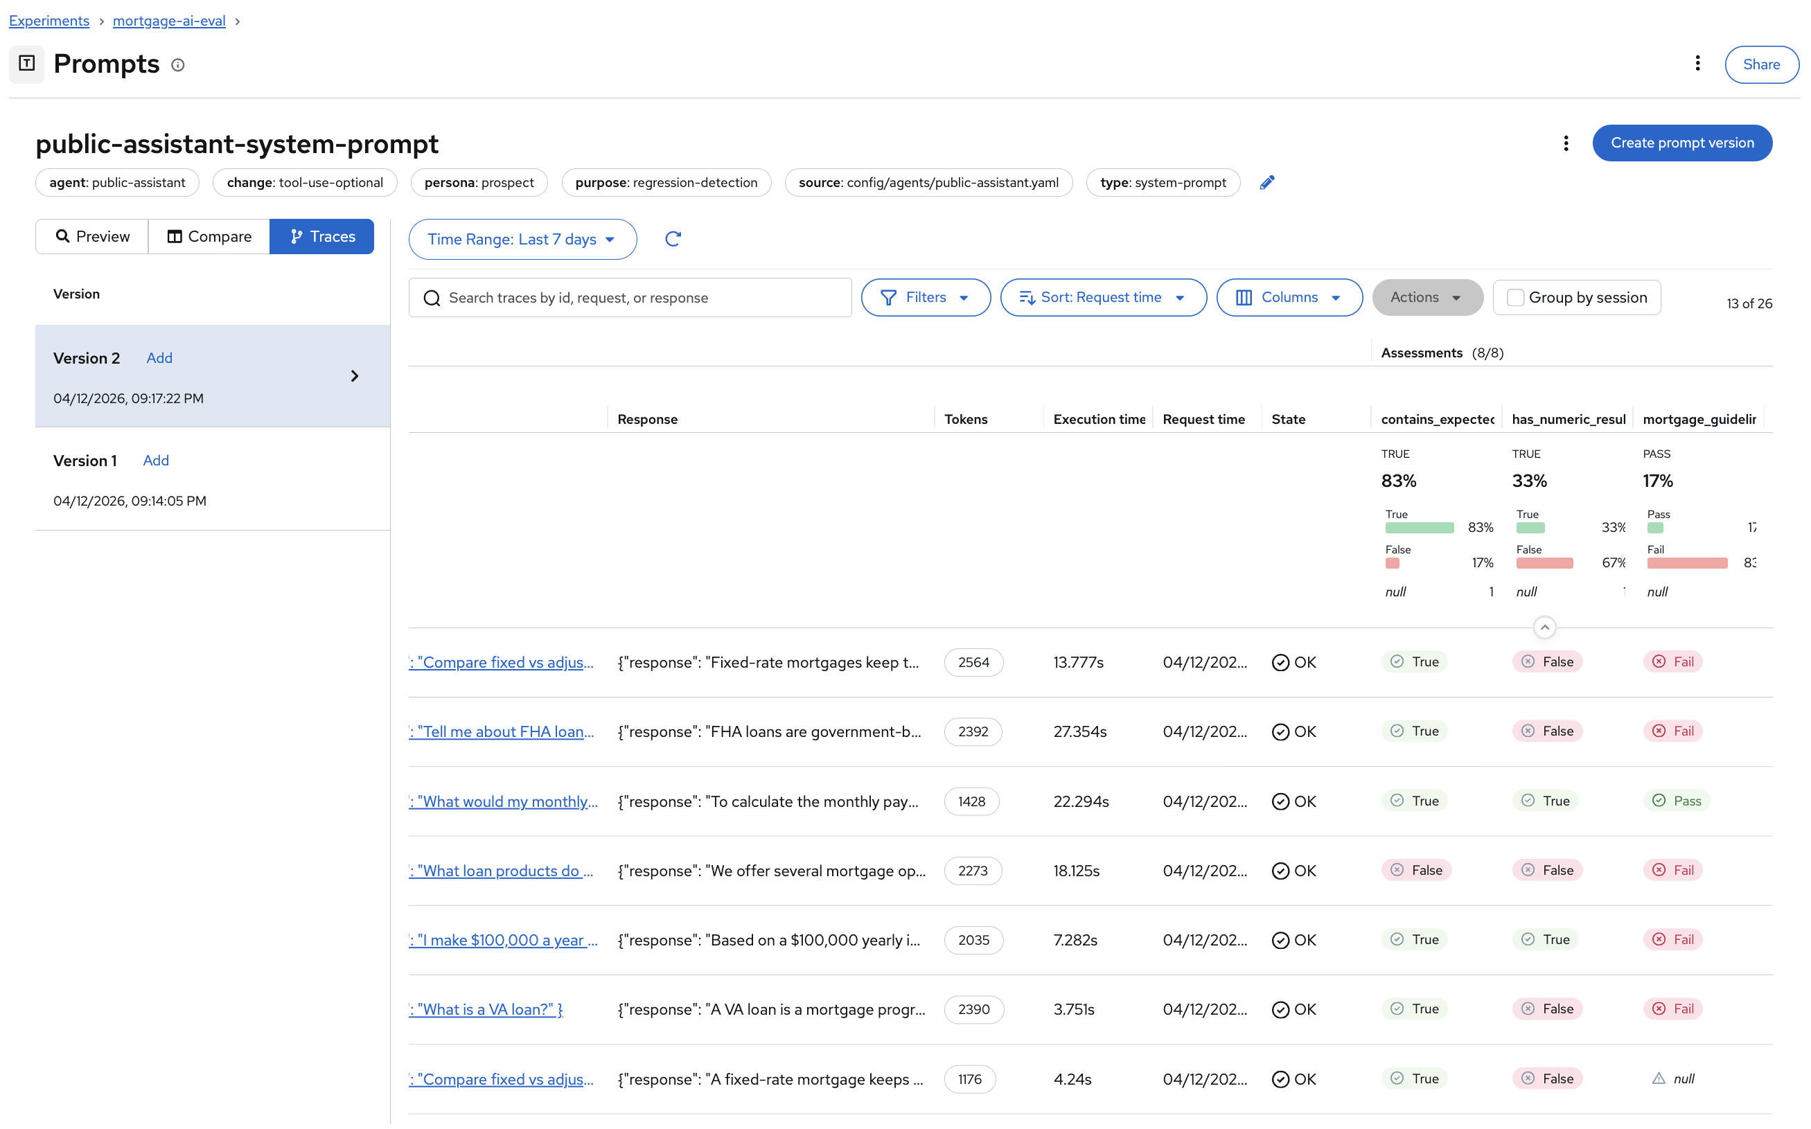The height and width of the screenshot is (1129, 1811).
Task: Click the OK state icon on the first trace
Action: tap(1280, 662)
